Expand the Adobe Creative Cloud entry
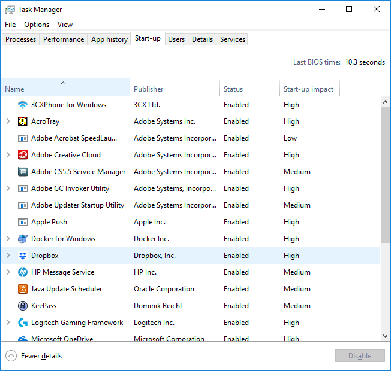Screen dimensions: 391x371 [8, 155]
